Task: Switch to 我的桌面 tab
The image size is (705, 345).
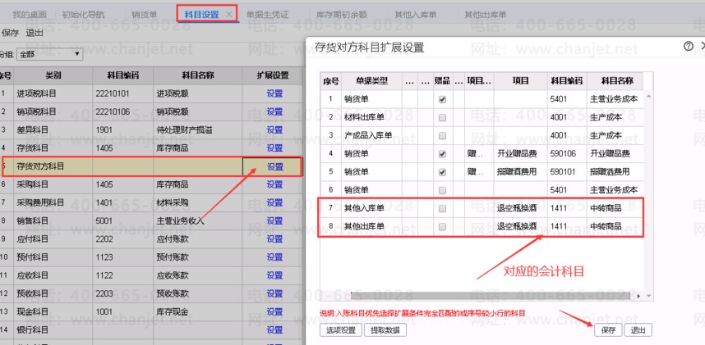Action: [30, 15]
